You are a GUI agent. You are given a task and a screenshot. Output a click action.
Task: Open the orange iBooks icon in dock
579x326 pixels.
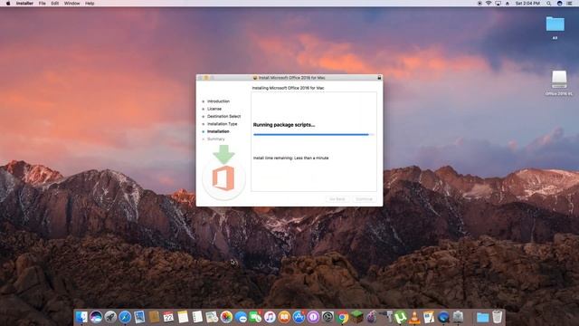point(284,317)
